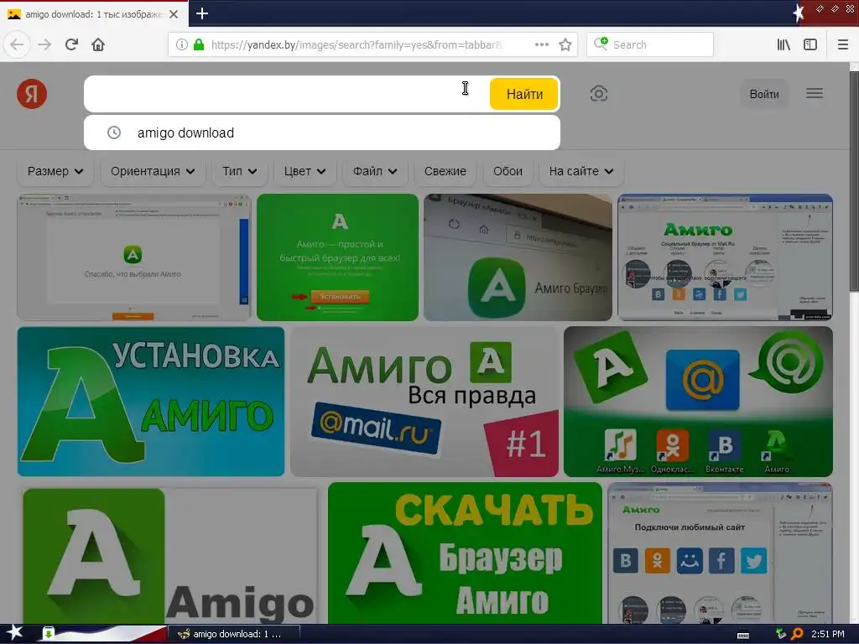Search by image using camera icon

click(599, 94)
